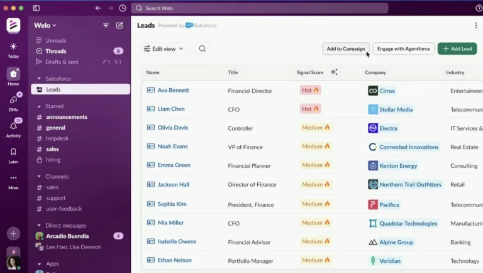Open the announcements channel
483x273 pixels.
[66, 117]
